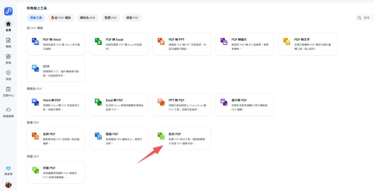The height and width of the screenshot is (191, 374).
Task: Open the 保護 protect section in sidebar
Action: 8,75
